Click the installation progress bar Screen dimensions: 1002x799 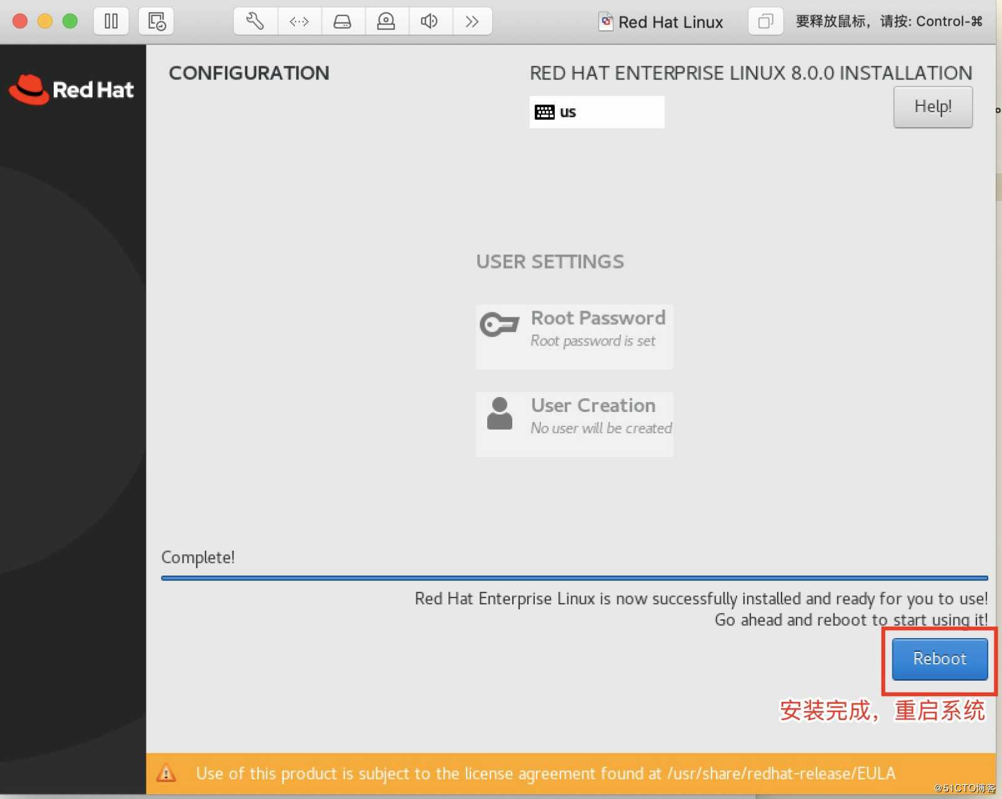click(x=574, y=578)
